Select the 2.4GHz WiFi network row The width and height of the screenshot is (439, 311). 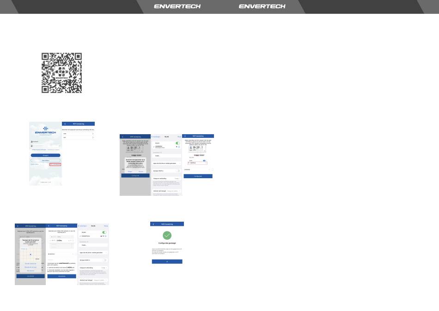(x=61, y=240)
